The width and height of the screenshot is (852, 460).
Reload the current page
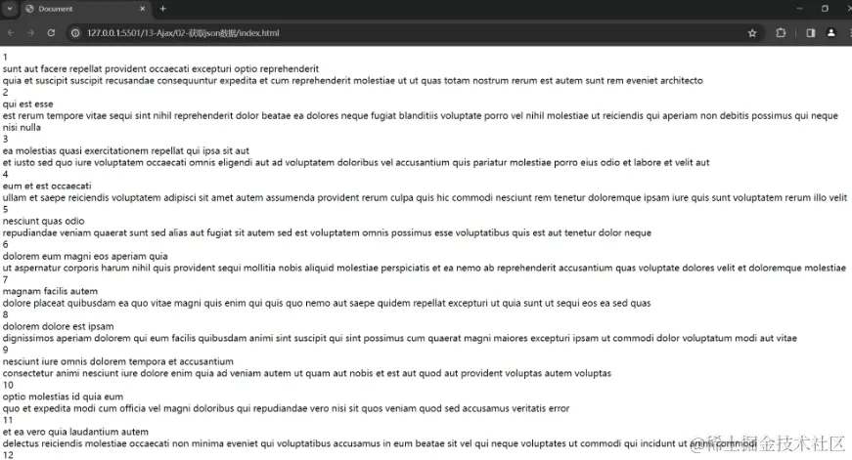51,33
